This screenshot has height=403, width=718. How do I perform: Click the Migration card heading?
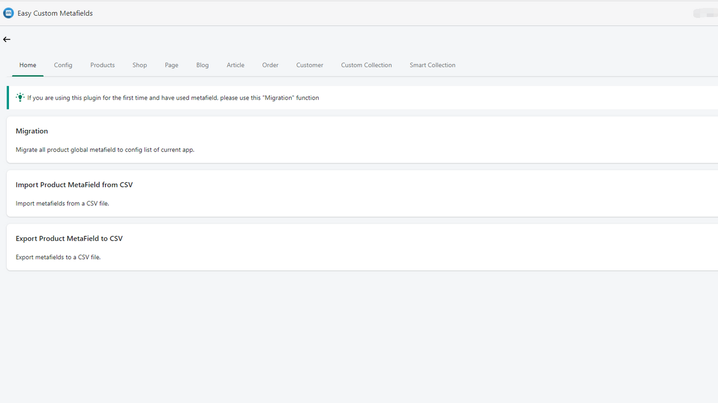32,131
